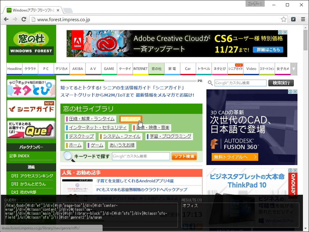Select the INTERNET category tab
Screen dimensions: 309x232
[x=140, y=69]
